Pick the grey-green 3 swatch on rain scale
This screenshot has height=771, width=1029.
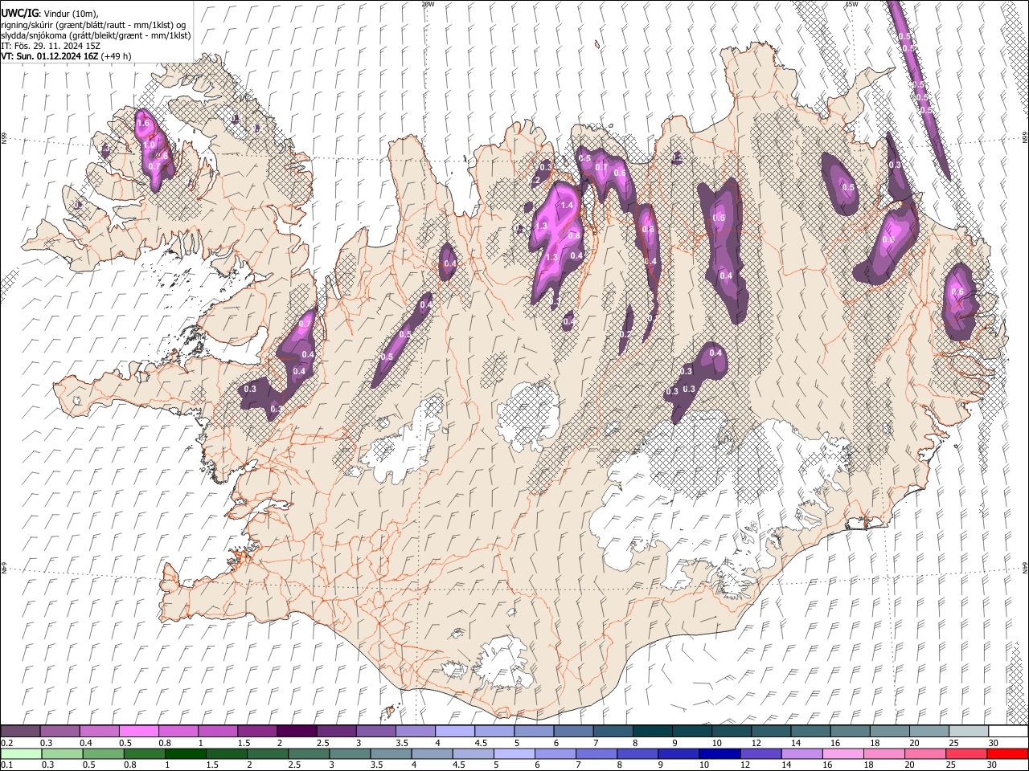coord(351,753)
